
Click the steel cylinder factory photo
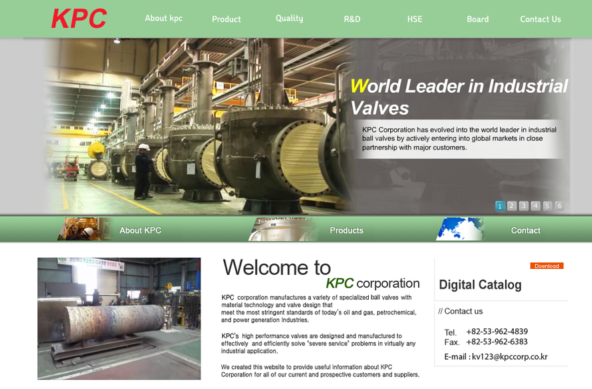(x=119, y=318)
